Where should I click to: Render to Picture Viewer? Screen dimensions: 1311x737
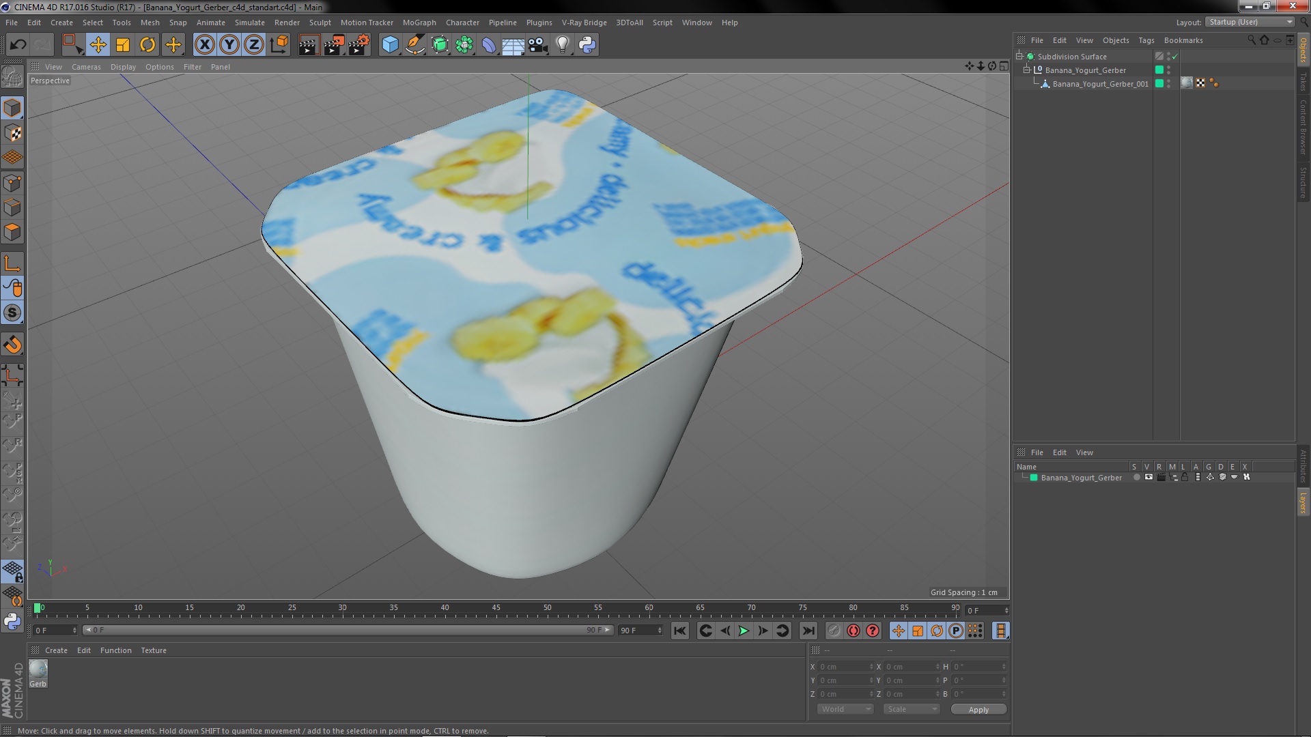pos(334,45)
